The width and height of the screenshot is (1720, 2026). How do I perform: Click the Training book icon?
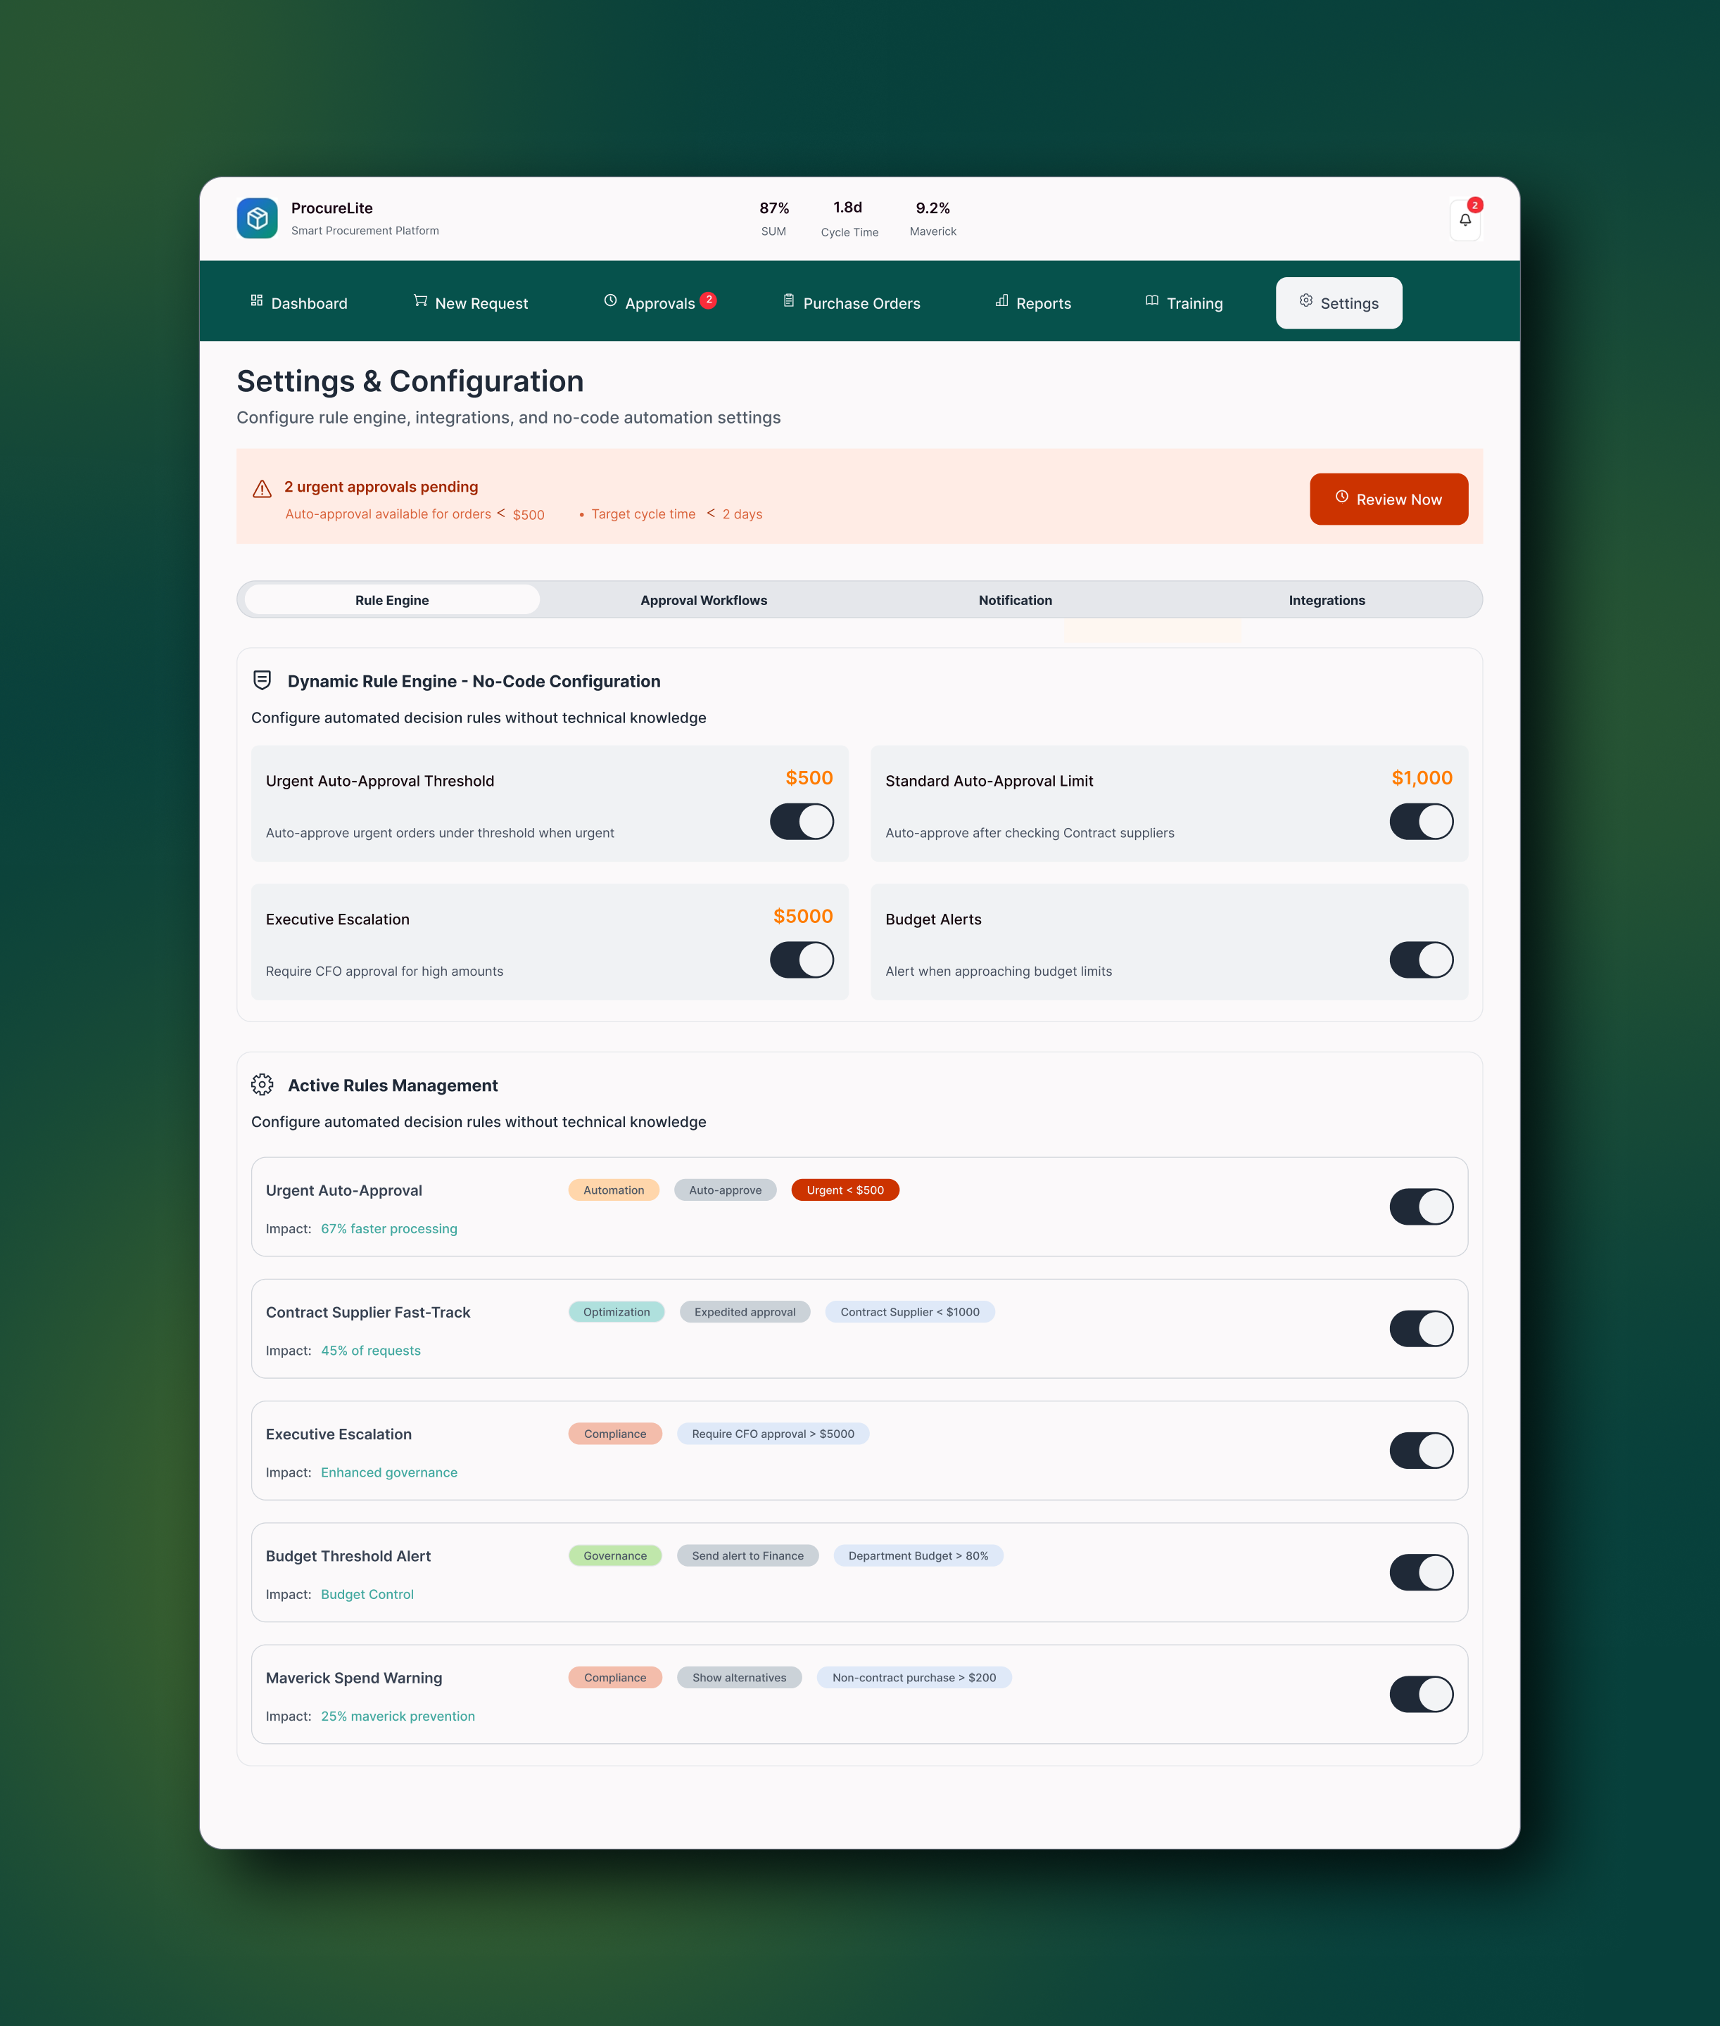1151,301
